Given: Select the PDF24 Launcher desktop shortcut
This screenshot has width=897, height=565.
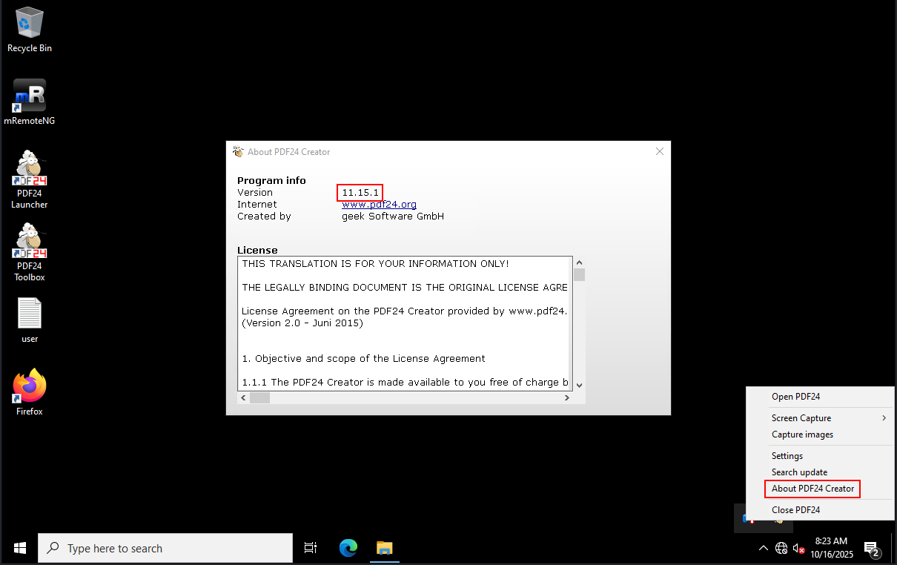Looking at the screenshot, I should [x=30, y=180].
